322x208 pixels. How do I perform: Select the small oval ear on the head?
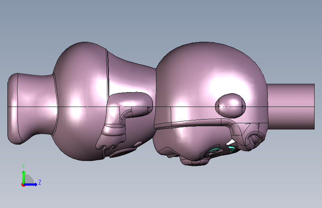point(230,105)
